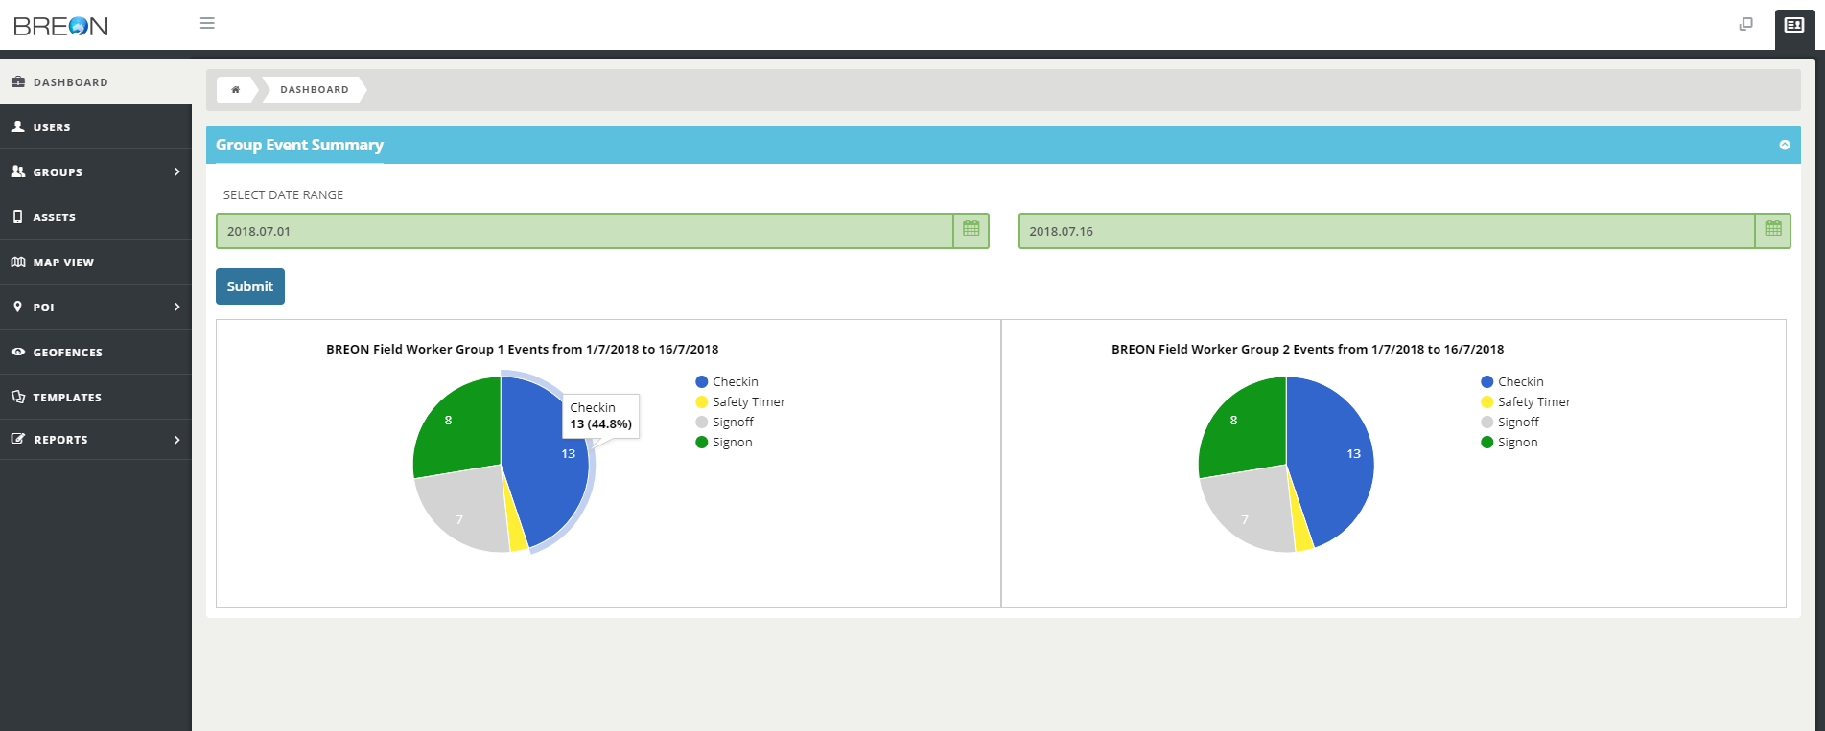Click the top-right panel toggle icon

tap(1793, 25)
